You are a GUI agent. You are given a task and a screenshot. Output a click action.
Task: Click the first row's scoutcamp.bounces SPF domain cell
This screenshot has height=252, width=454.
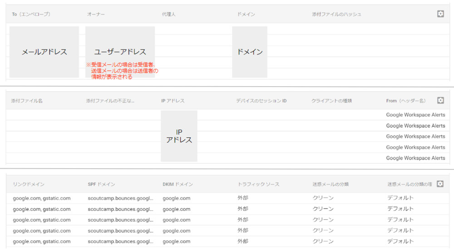120,198
